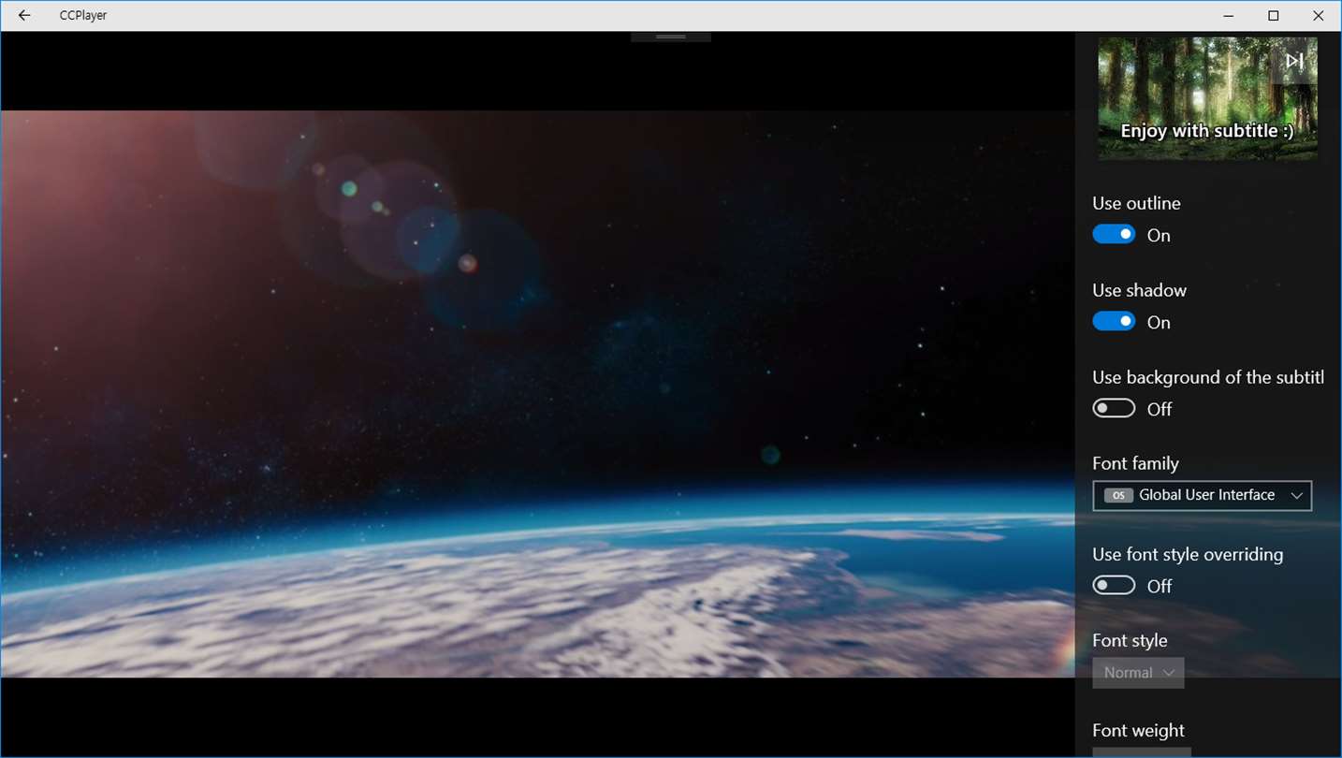Enable Use font style overriding switch
Image resolution: width=1342 pixels, height=758 pixels.
pos(1114,586)
